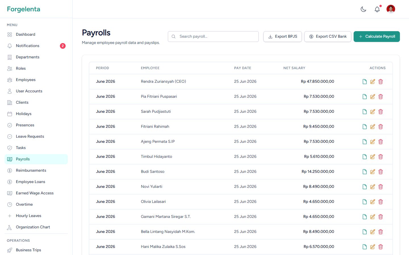Viewport: 409px width, 255px height.
Task: Click the Leave Requests icon
Action: click(x=10, y=137)
